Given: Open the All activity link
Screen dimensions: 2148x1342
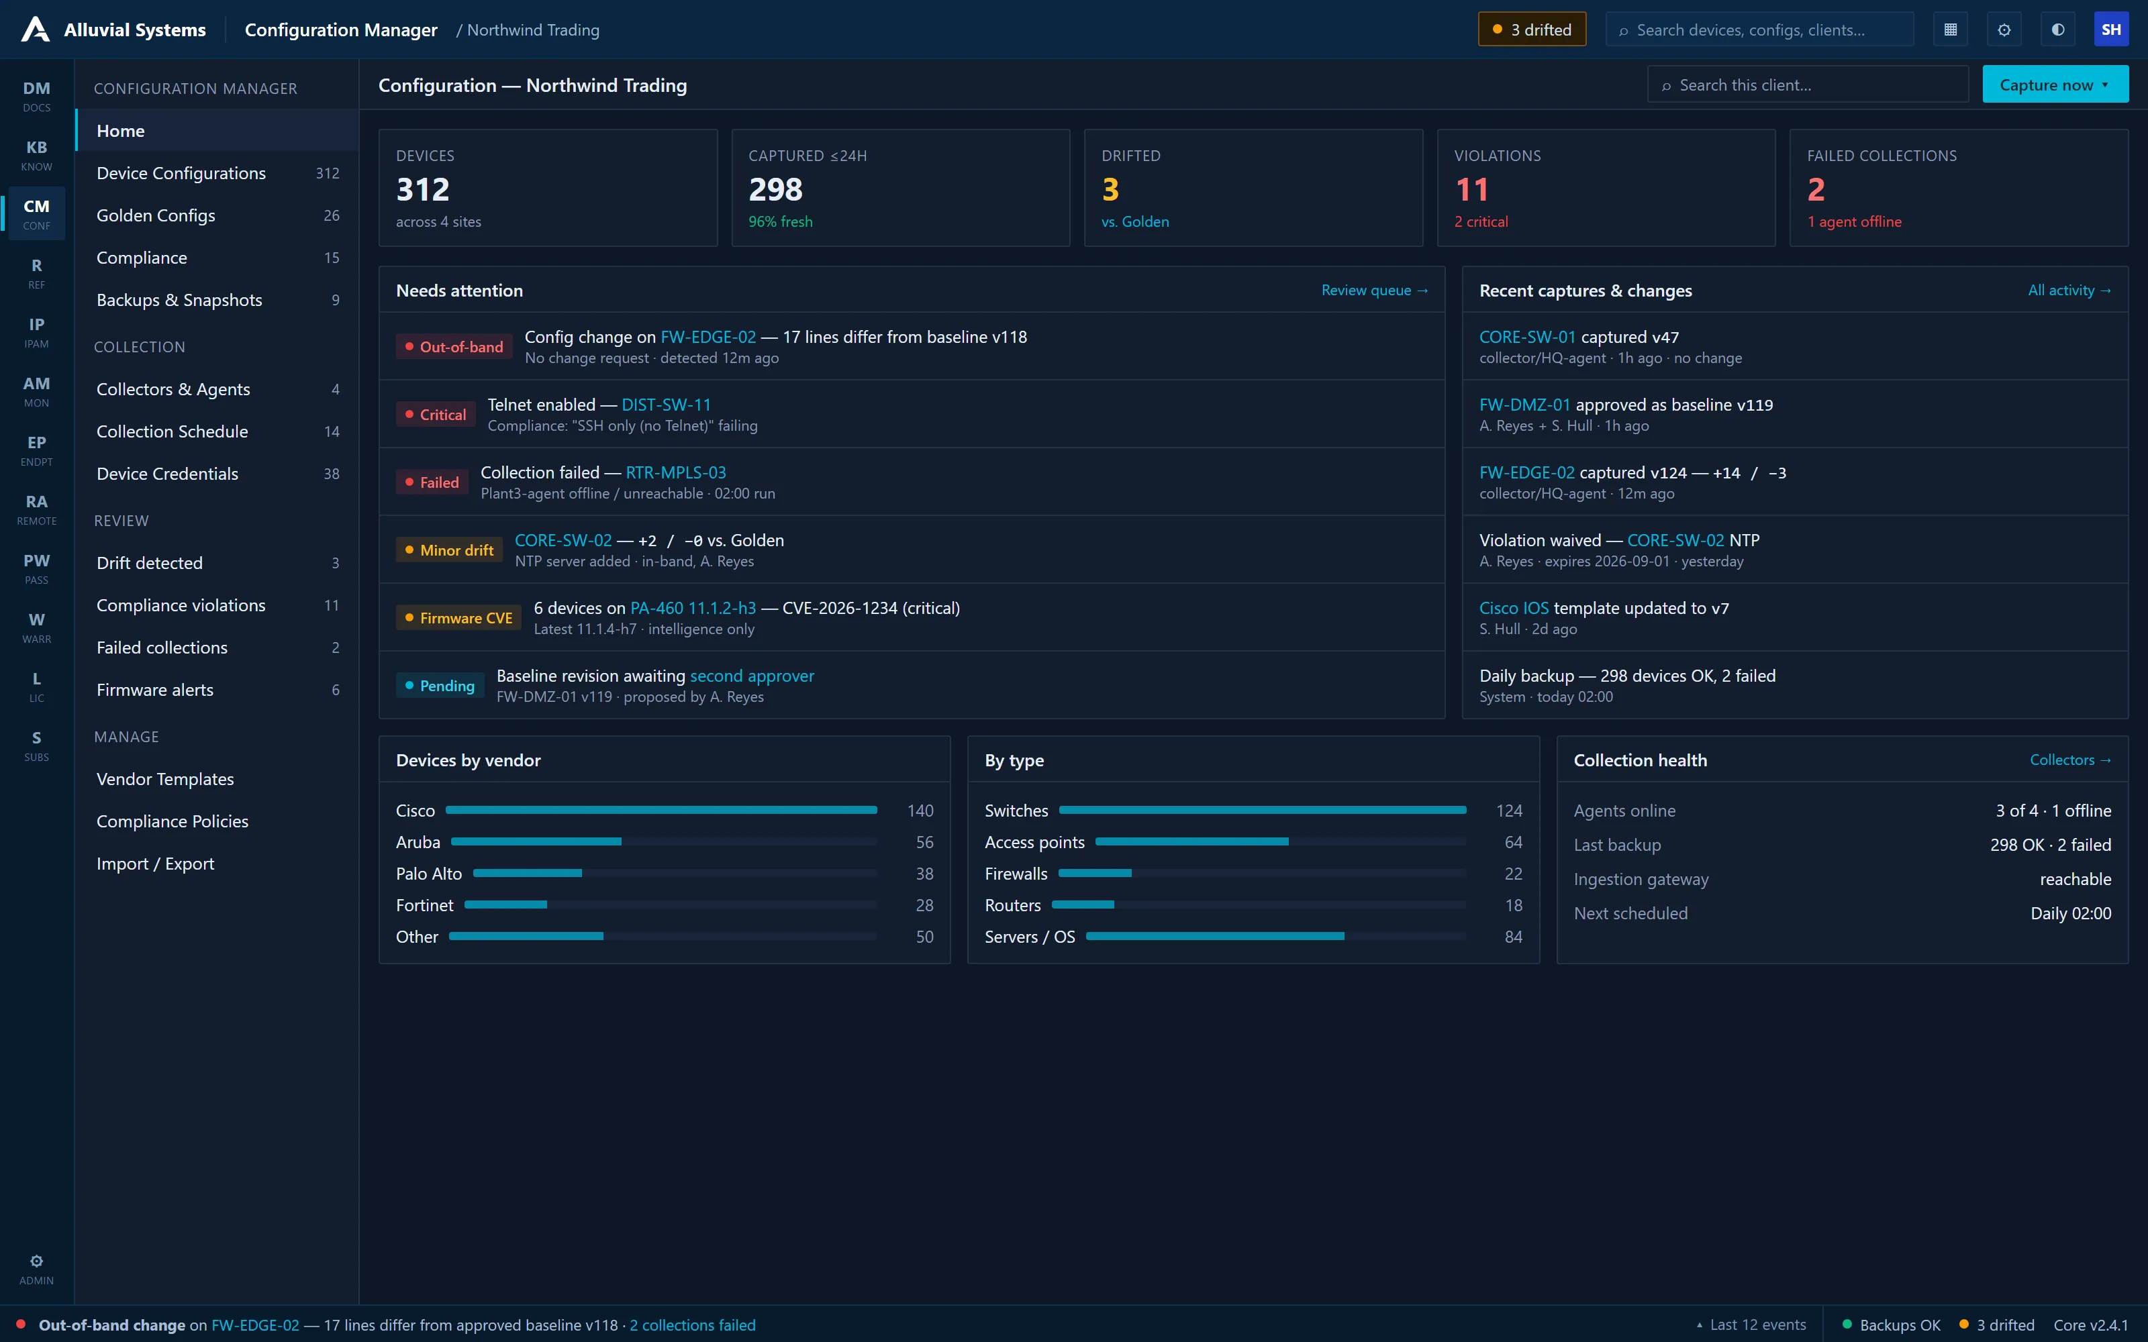Looking at the screenshot, I should [2069, 291].
